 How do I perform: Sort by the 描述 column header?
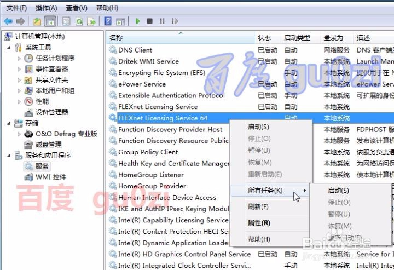pyautogui.click(x=374, y=37)
